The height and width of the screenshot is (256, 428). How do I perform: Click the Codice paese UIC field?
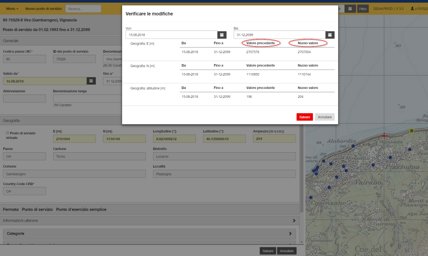coord(24,59)
